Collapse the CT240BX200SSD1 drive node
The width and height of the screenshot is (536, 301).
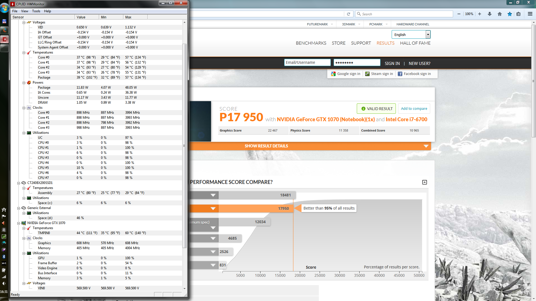[19, 183]
